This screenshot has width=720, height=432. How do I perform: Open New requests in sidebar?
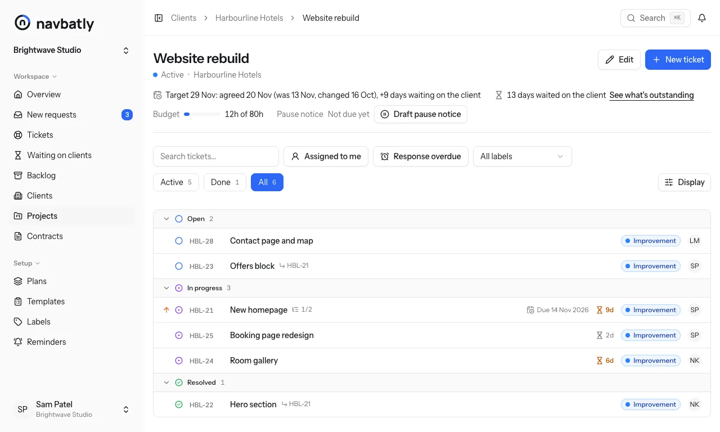[72, 115]
